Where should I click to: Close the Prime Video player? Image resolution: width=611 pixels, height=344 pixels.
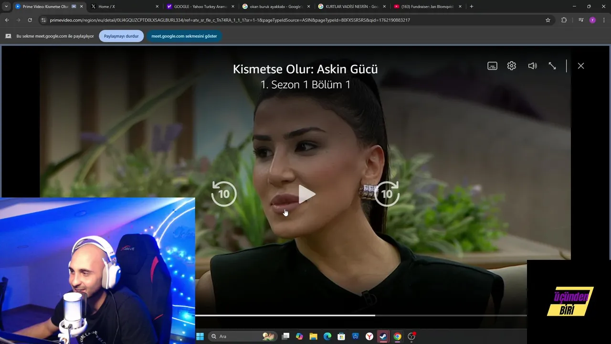(581, 66)
